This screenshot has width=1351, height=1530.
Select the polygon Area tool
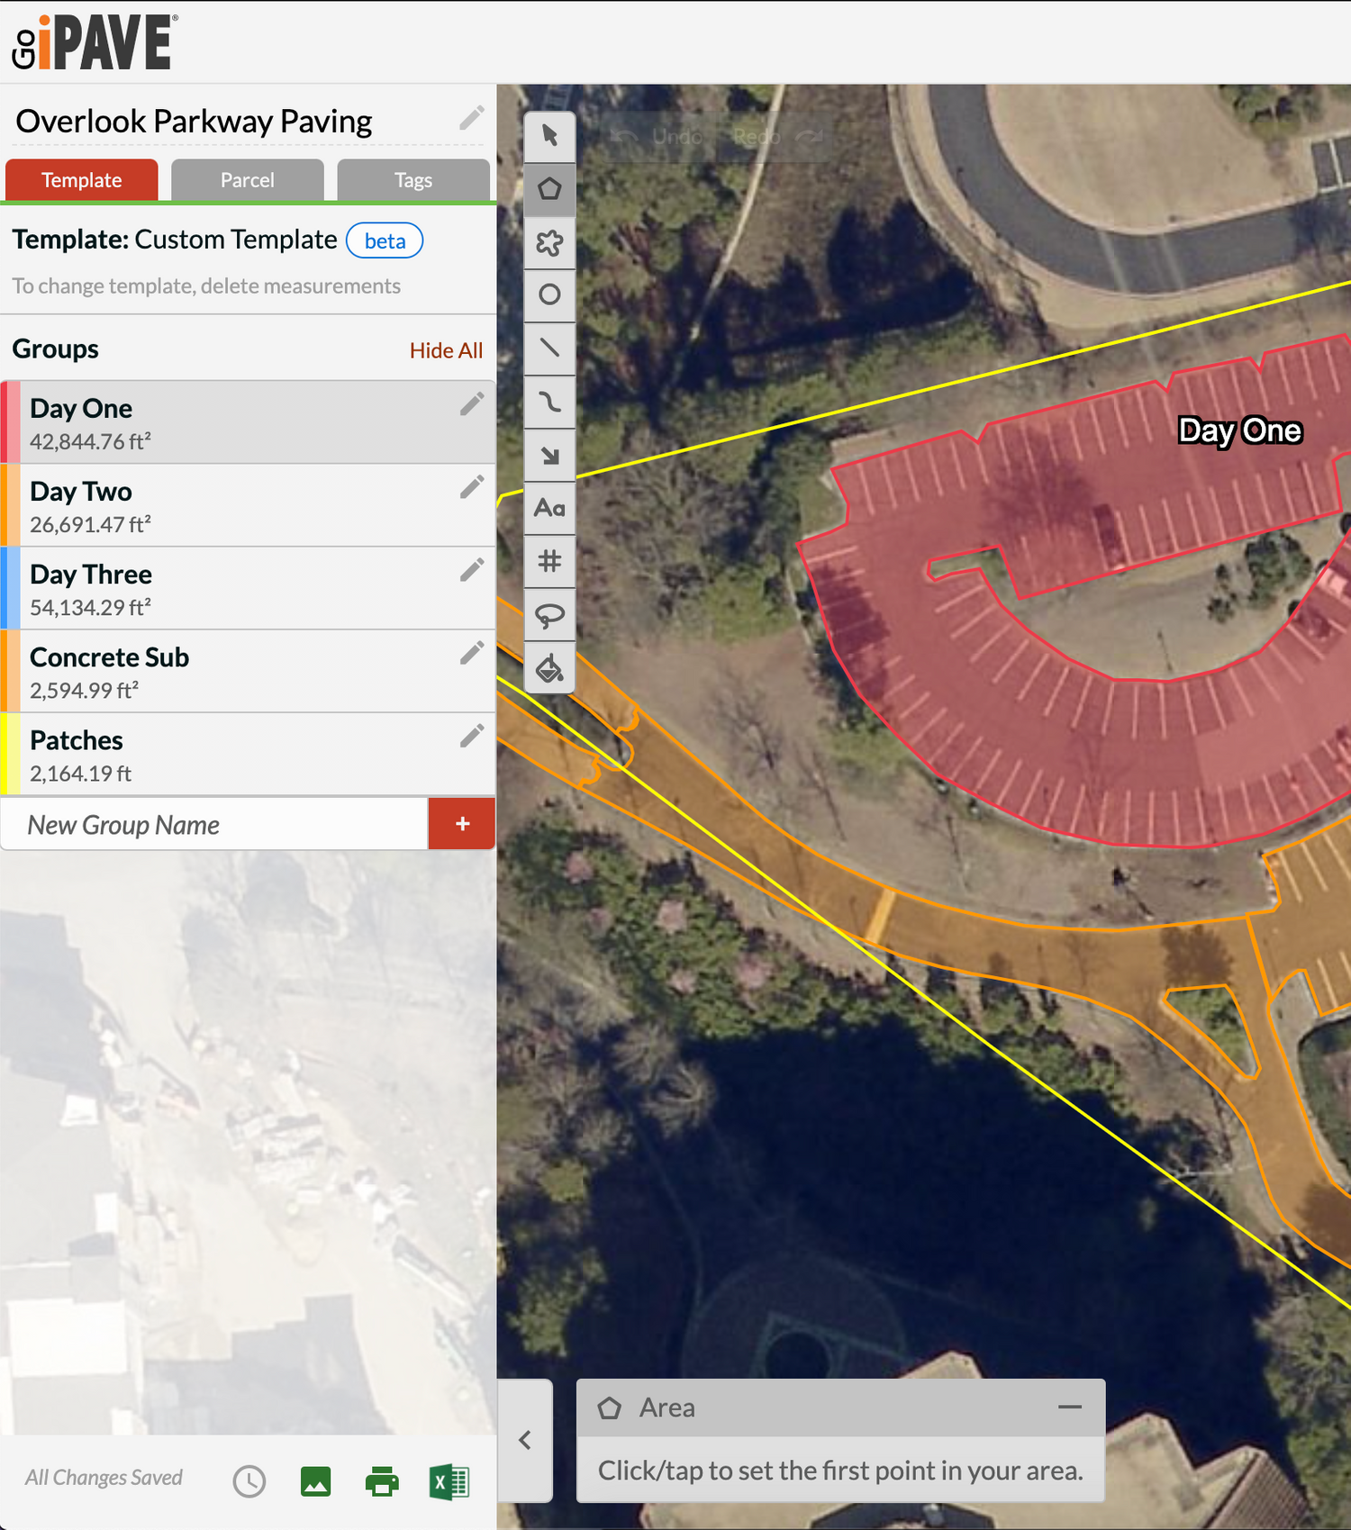pyautogui.click(x=549, y=189)
